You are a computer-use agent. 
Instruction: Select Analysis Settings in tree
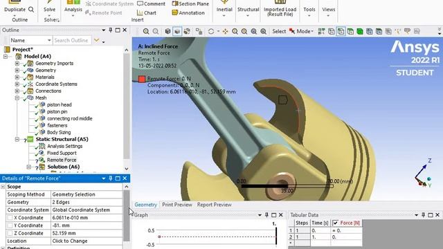(64, 146)
